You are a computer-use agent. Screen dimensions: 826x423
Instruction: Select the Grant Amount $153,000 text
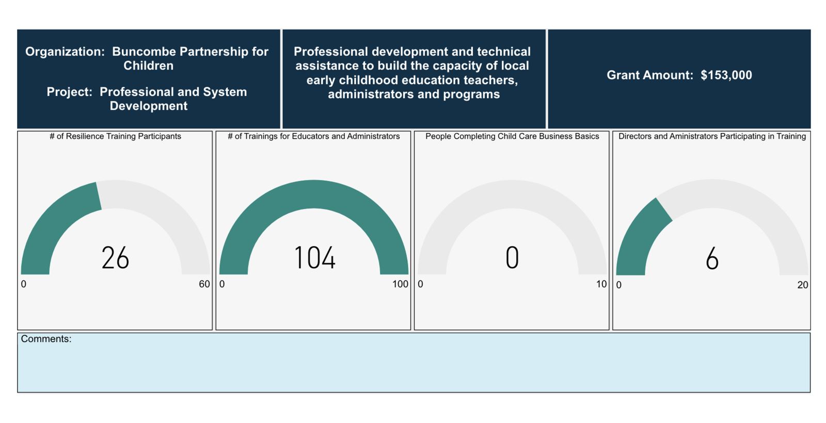(679, 75)
